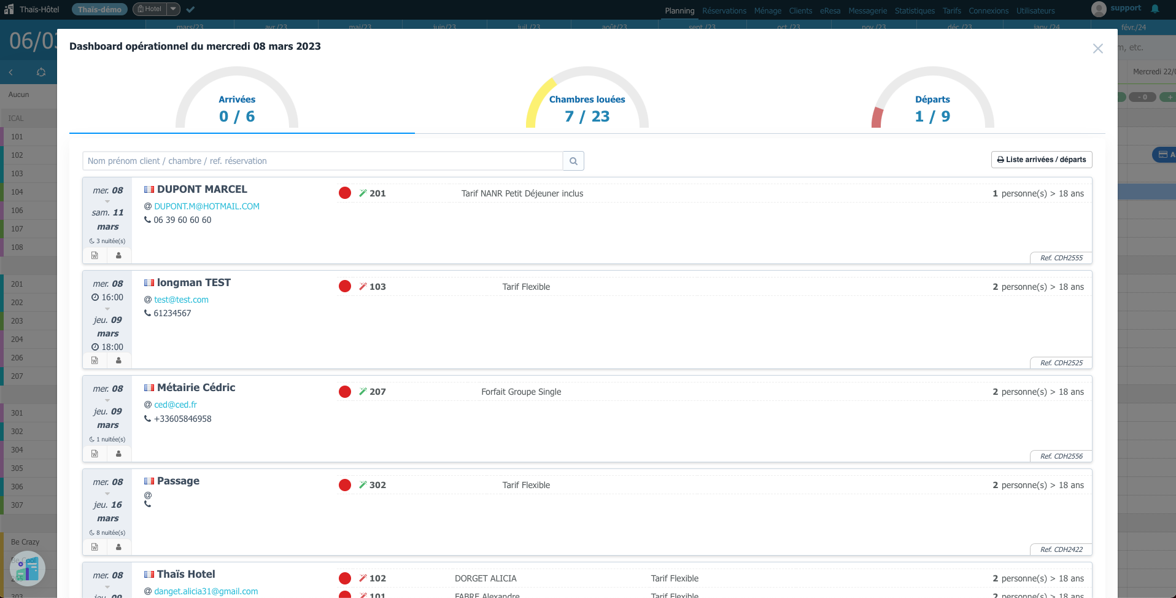Click the Ref. CDH2556 reference label

click(1061, 456)
